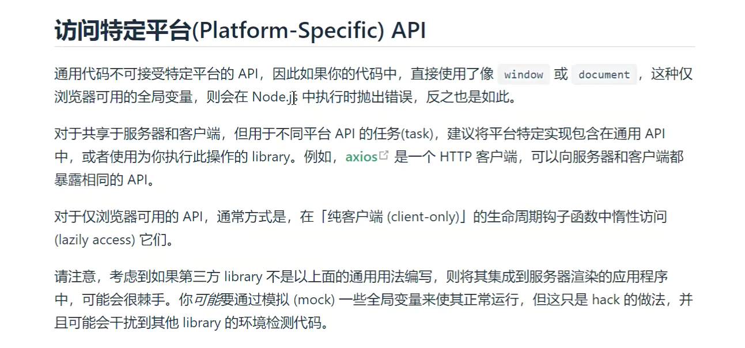
Task: Click the "暴露相同的 API" line
Action: click(x=104, y=180)
